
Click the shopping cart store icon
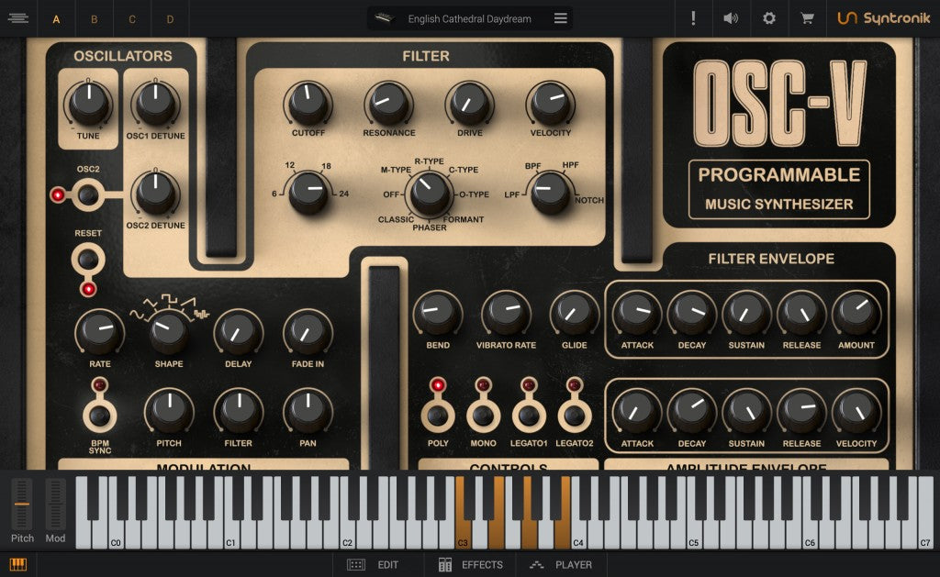(806, 18)
